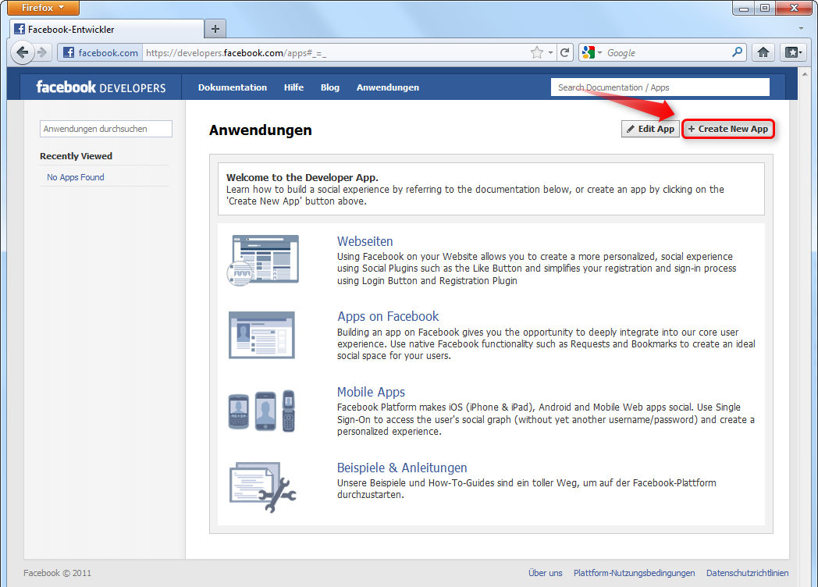Screen dimensions: 818x587
Task: Click the Mobile Apps phones illustration
Action: (262, 411)
